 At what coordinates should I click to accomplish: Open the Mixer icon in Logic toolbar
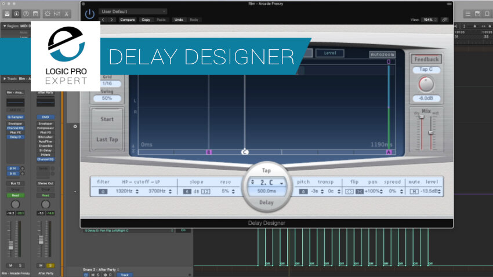pos(57,14)
